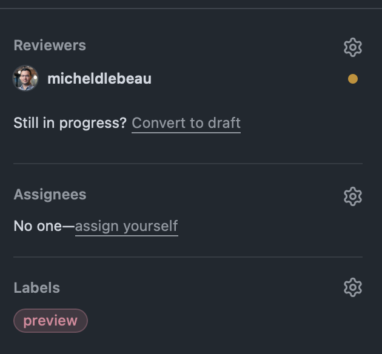The image size is (382, 354).
Task: Click the 'Still in progress?' text
Action: pos(70,123)
